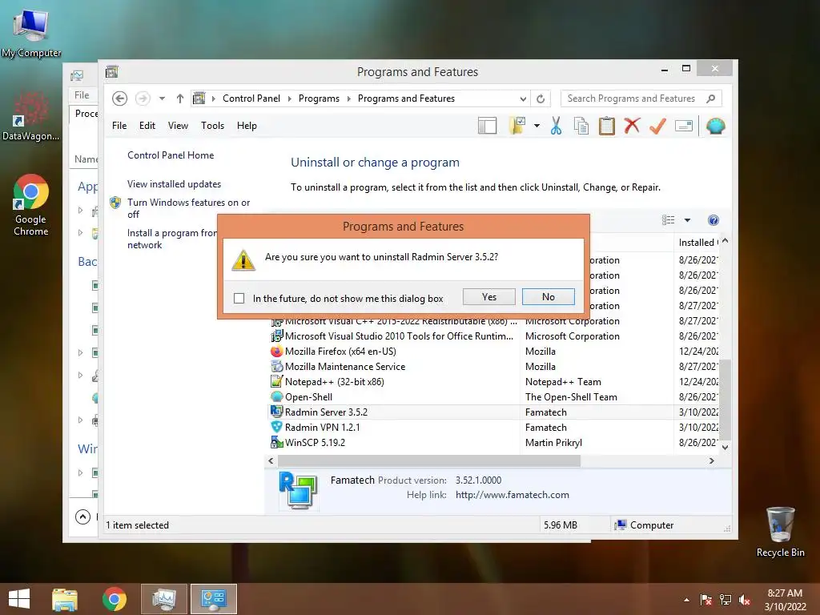820x615 pixels.
Task: Click the Refresh button in address bar
Action: click(x=541, y=98)
